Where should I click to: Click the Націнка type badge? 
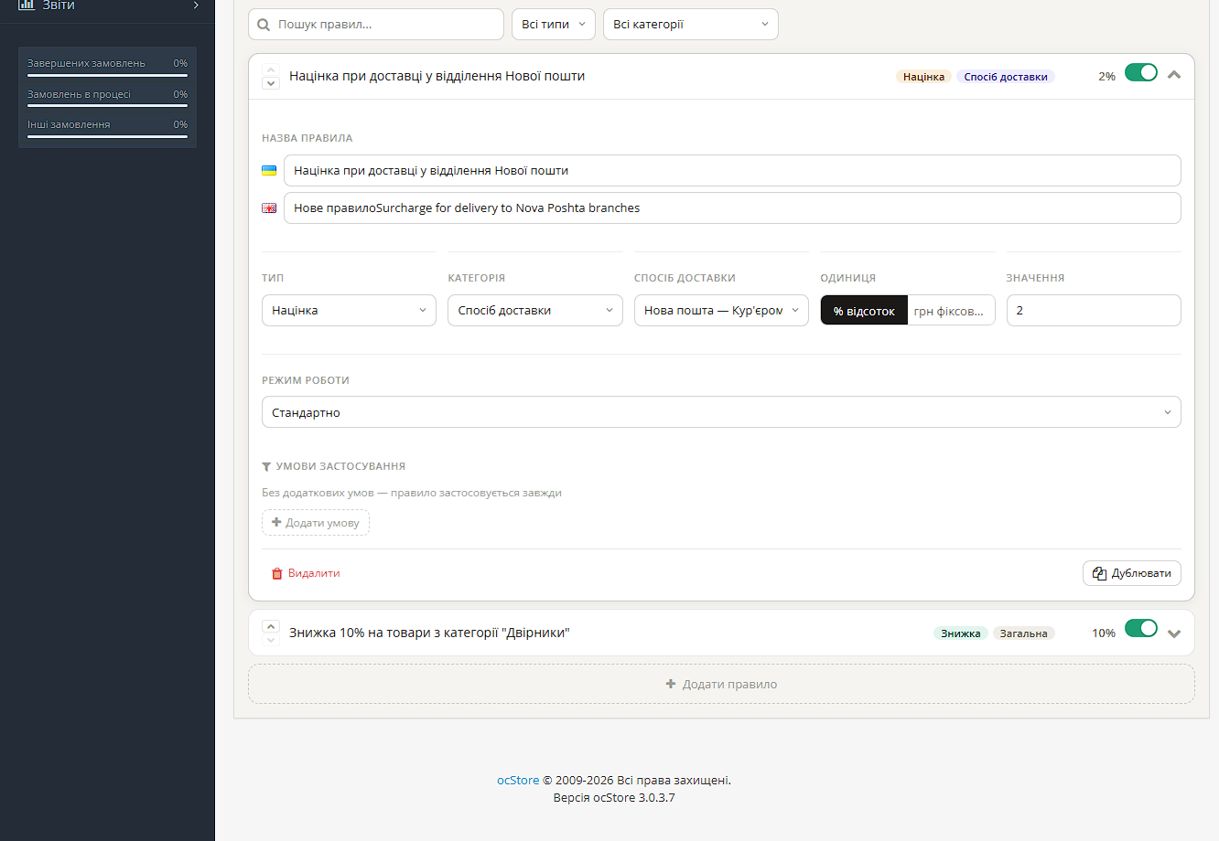coord(923,77)
